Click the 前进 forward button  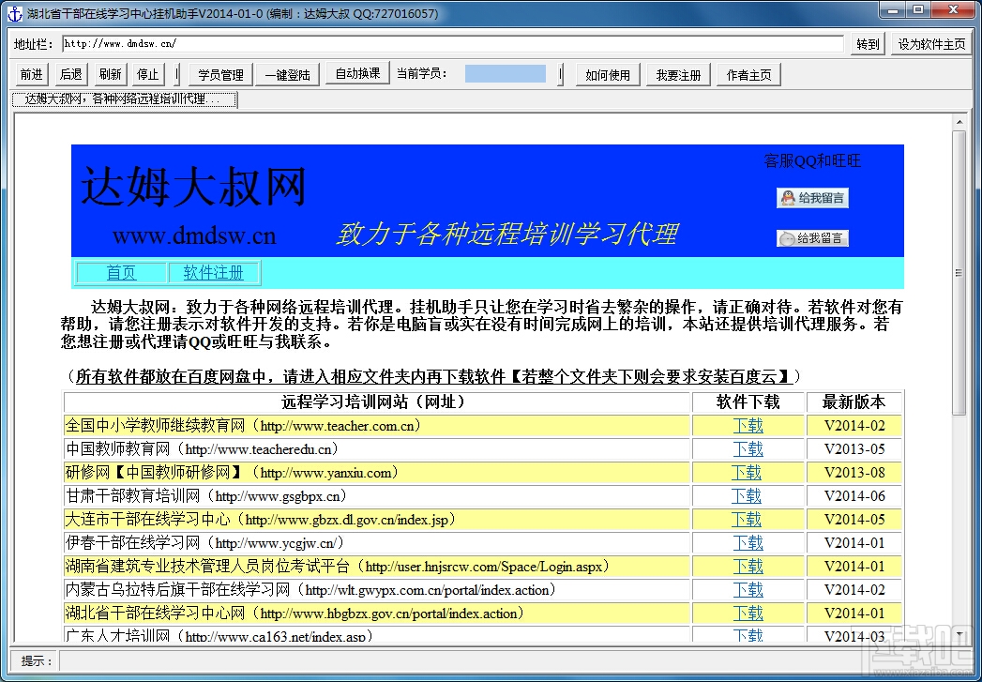point(31,74)
